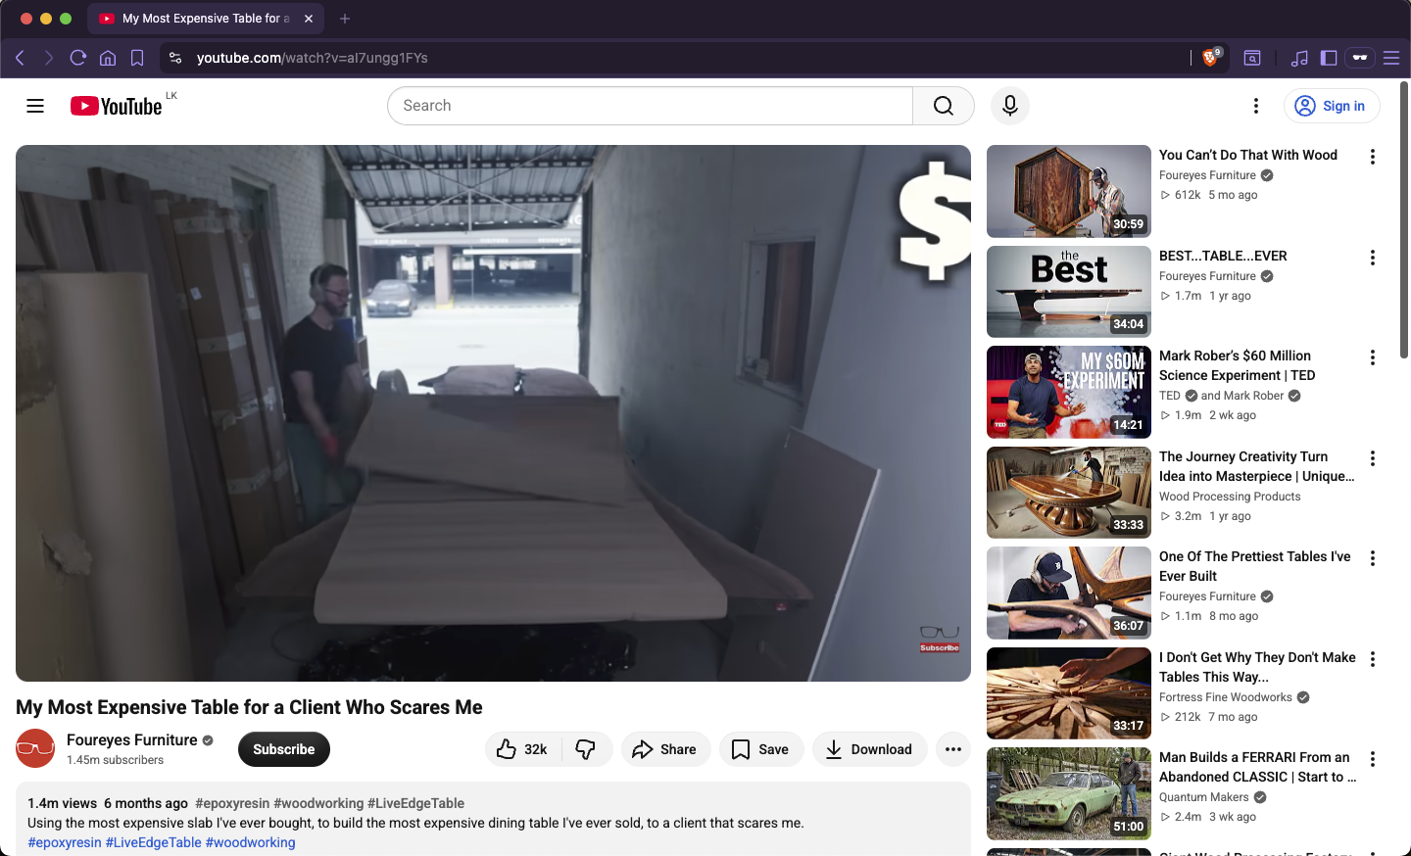Select the 'My Most Expensive Table' tab
The width and height of the screenshot is (1411, 856).
(x=206, y=19)
